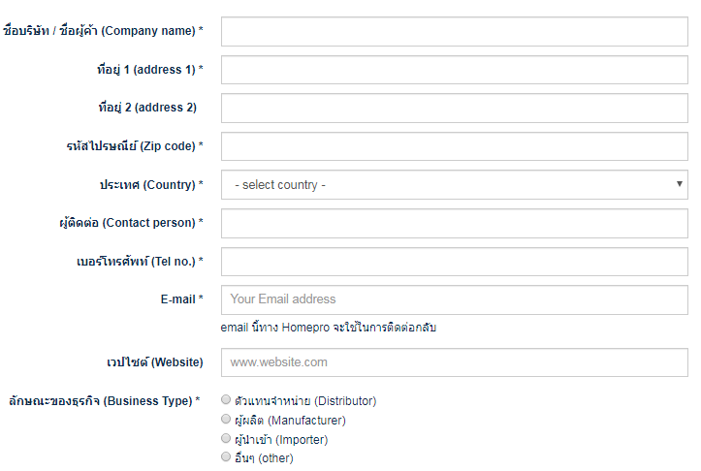
Task: Focus the www.website.com input field
Action: (454, 362)
